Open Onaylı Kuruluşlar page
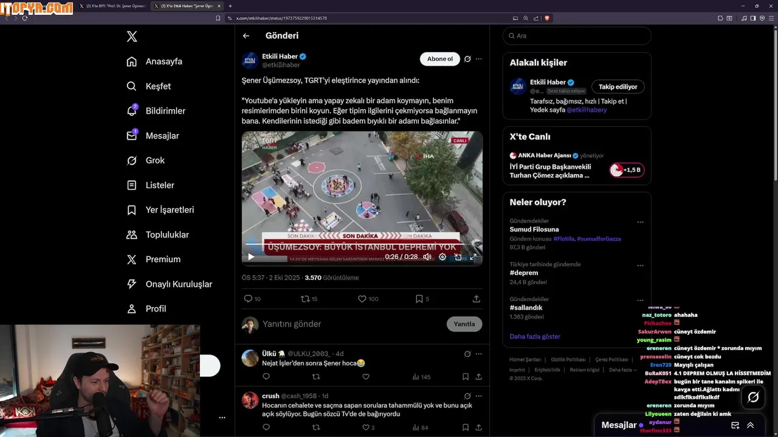The width and height of the screenshot is (778, 437). pyautogui.click(x=169, y=284)
